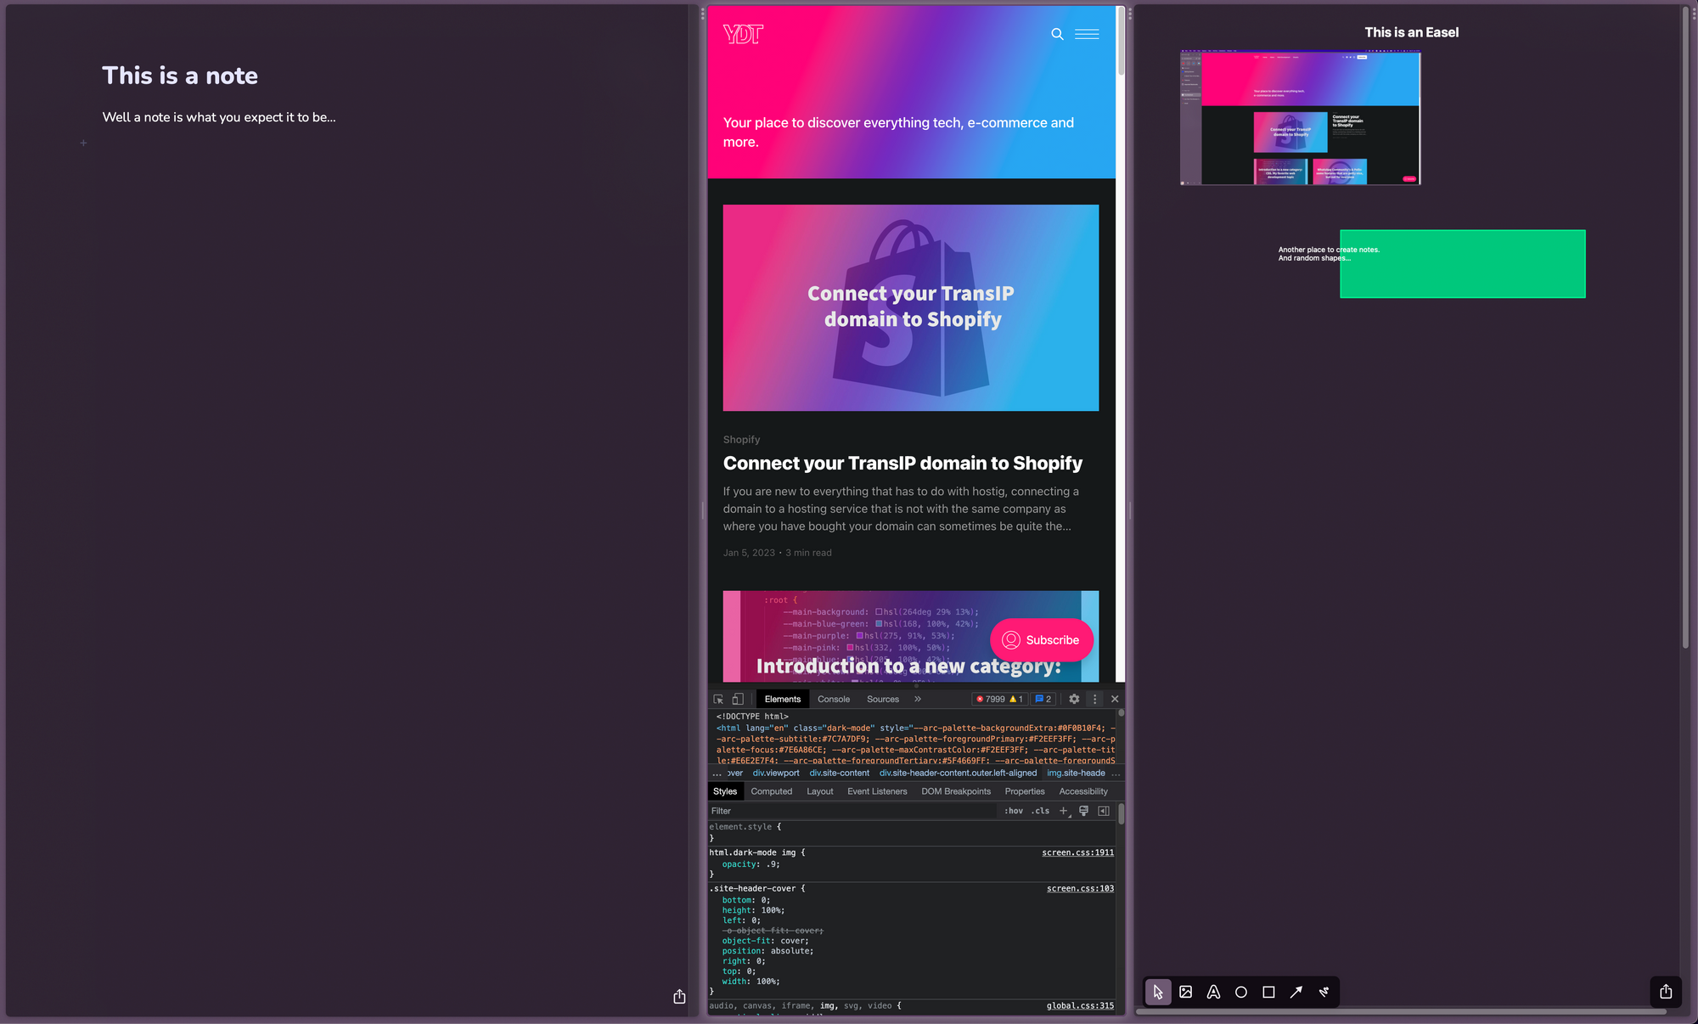Open the DevTools three-dot customize menu

click(1094, 699)
